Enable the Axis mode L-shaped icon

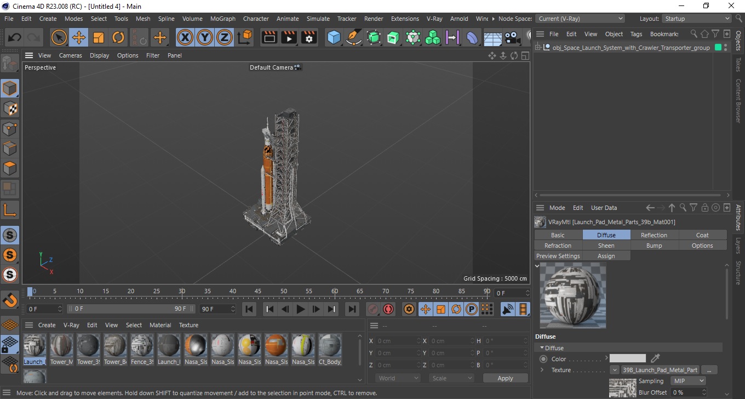pos(10,210)
